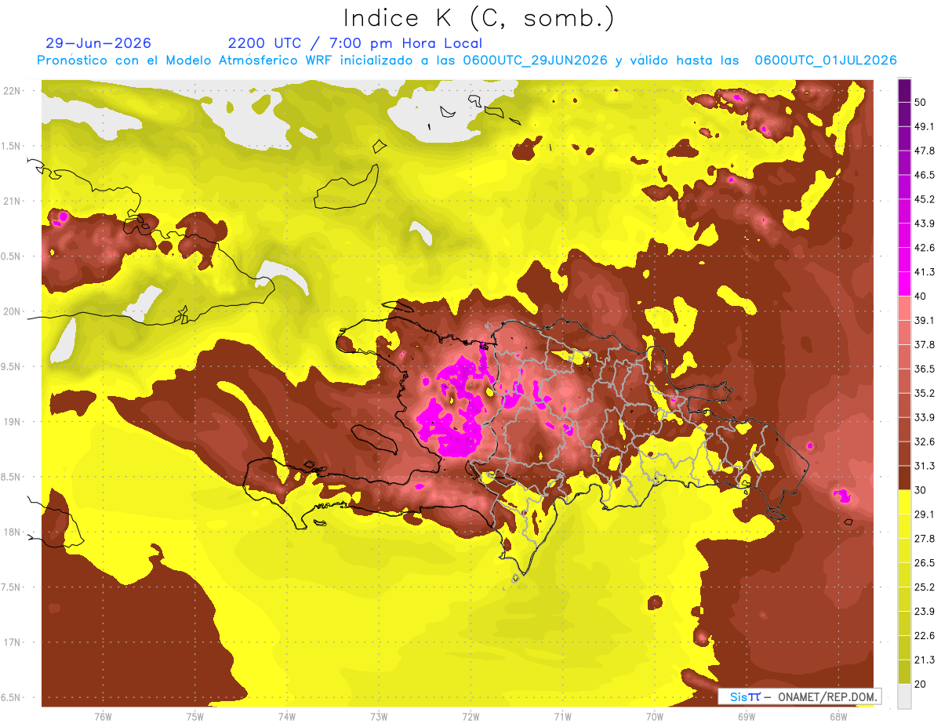Click the colorbar value '21.3'
Screen dimensions: 941x727
coord(925,660)
